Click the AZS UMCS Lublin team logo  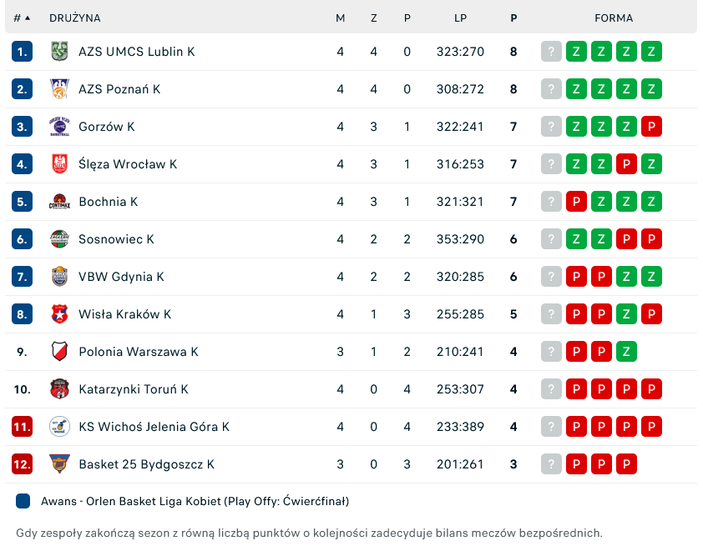[59, 52]
